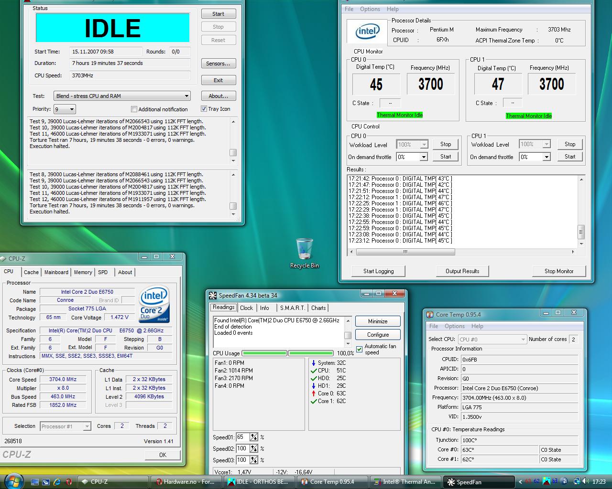
Task: Click Start button in ORTHOS
Action: tap(218, 14)
